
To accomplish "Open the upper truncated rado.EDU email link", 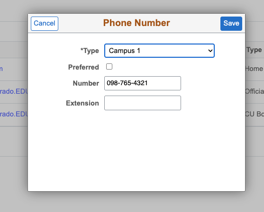I will (14, 91).
